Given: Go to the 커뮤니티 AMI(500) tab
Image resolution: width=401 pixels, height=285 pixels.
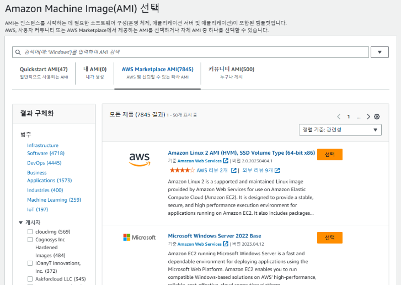Looking at the screenshot, I should (231, 73).
